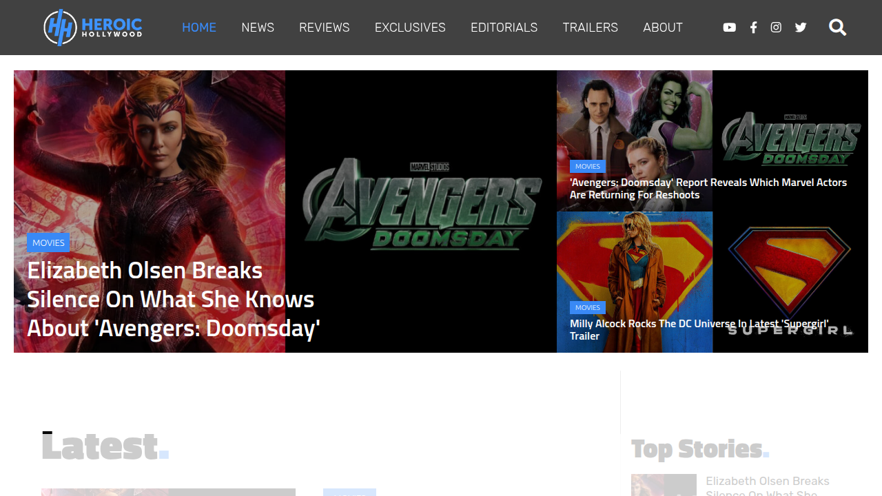
Task: Open the Twitter social icon
Action: click(x=801, y=28)
